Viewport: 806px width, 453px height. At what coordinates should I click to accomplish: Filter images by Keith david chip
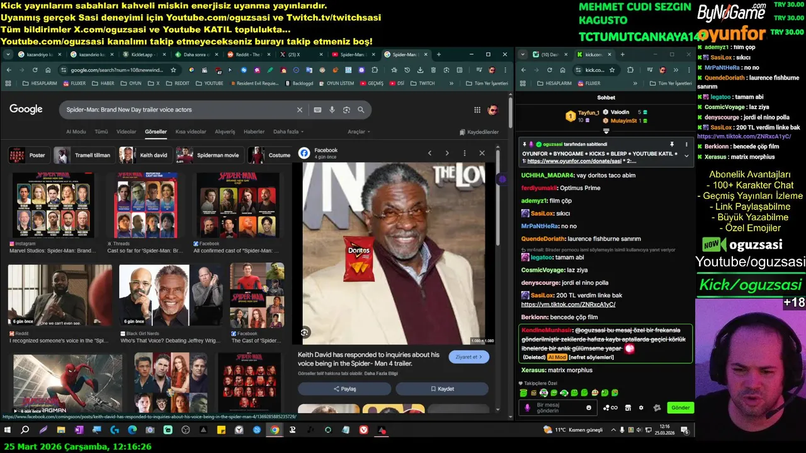pyautogui.click(x=144, y=155)
